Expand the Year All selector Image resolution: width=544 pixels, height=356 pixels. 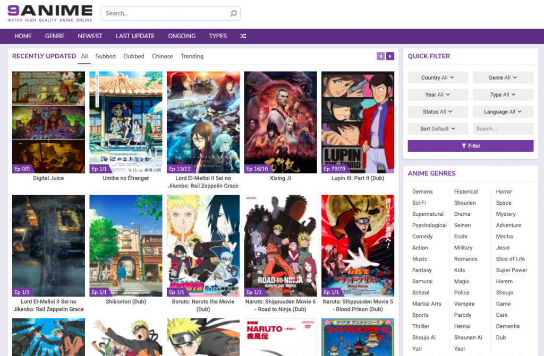[x=437, y=94]
